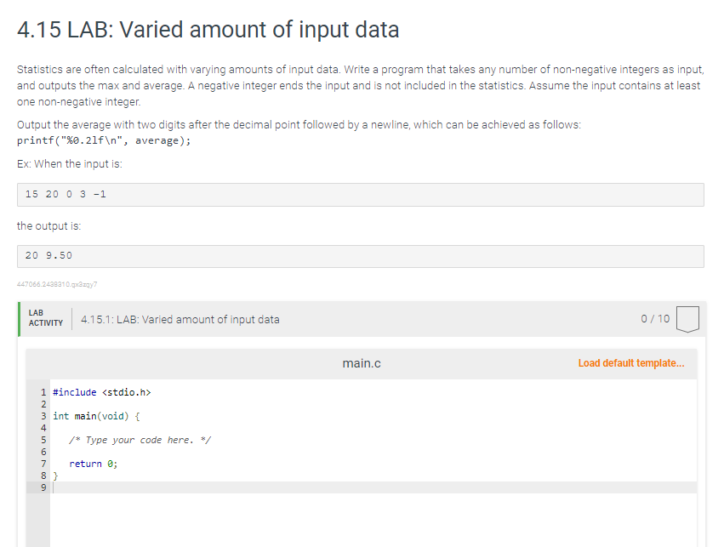Click the small activity ID text
This screenshot has width=724, height=547.
coord(63,284)
